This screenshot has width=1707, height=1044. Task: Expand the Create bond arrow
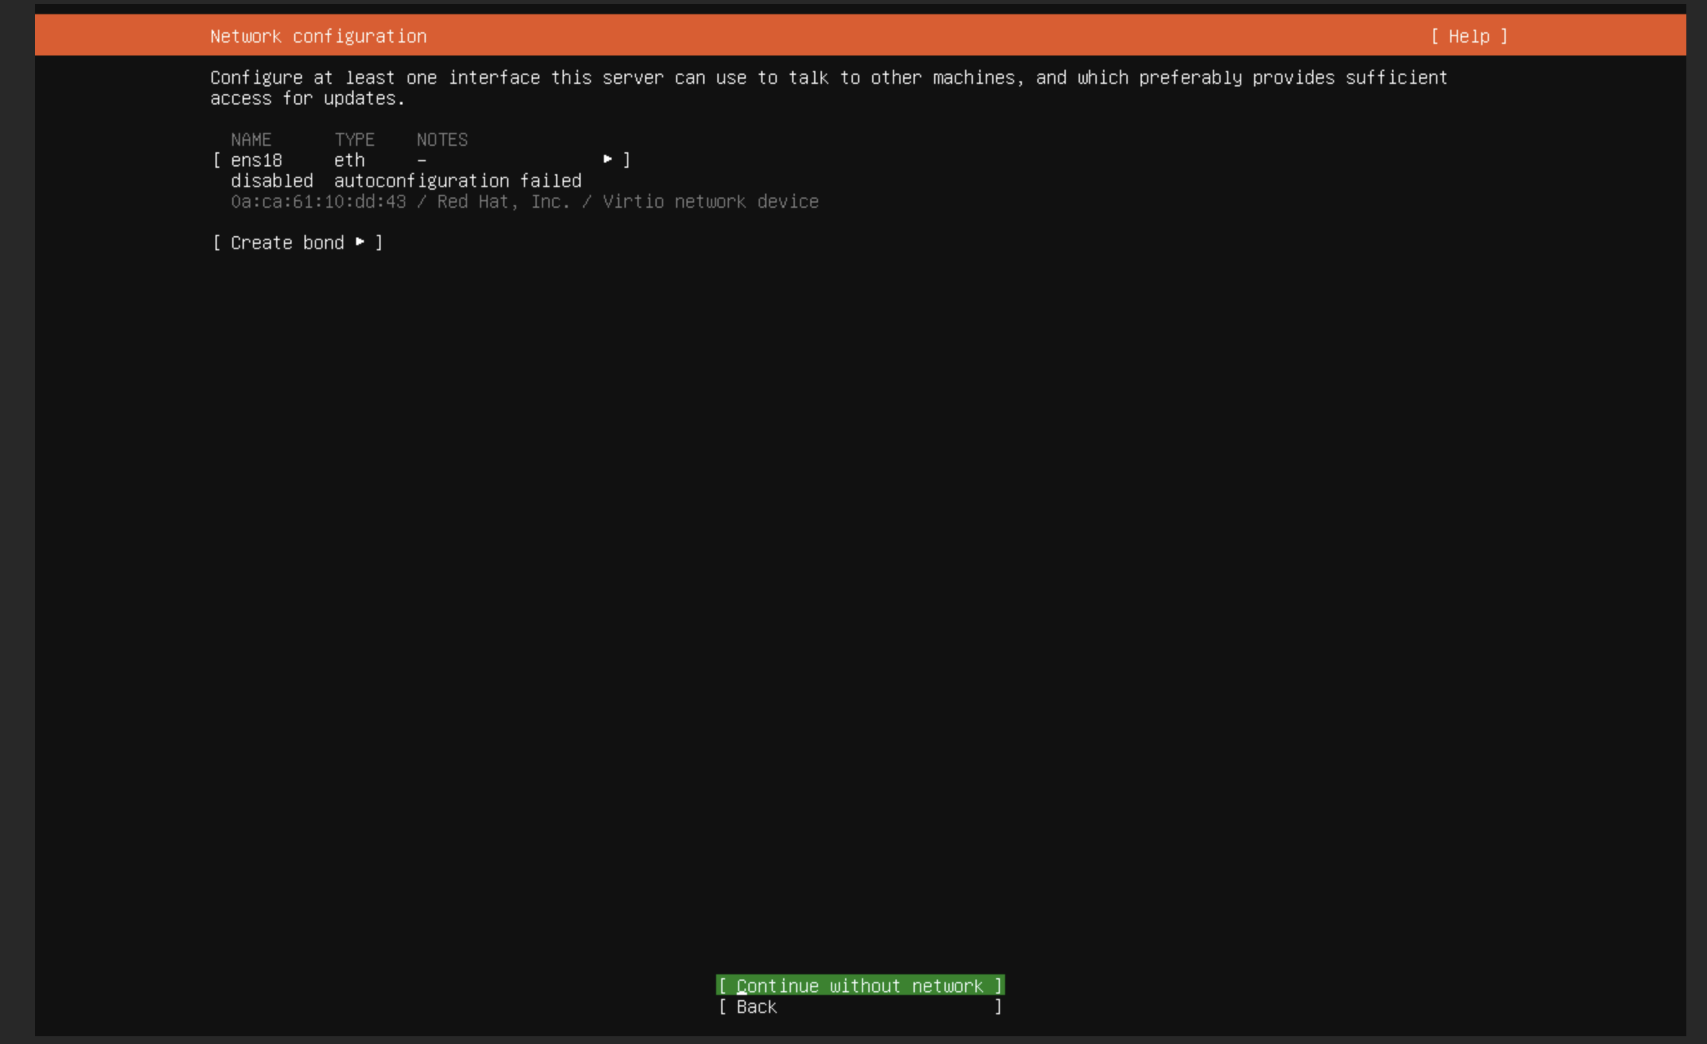click(x=360, y=242)
